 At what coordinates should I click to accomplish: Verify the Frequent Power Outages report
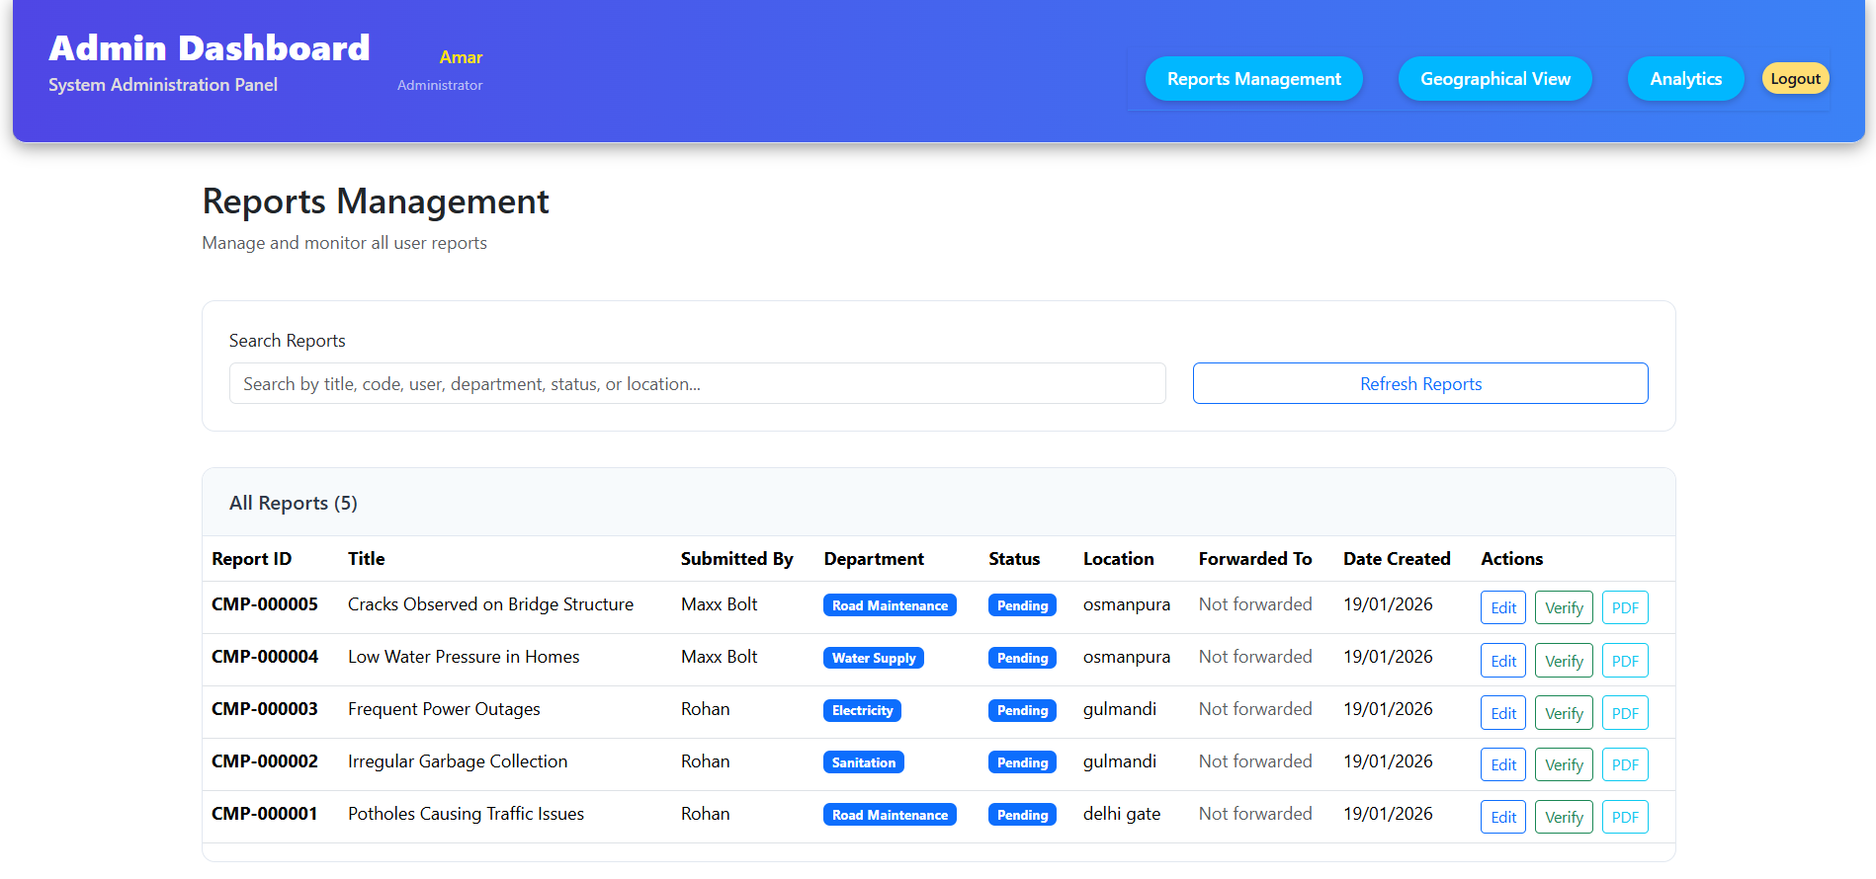(1563, 713)
